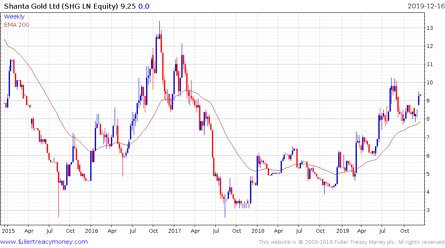
Task: Click the 'EMA 200' legend label
Action: 17,25
